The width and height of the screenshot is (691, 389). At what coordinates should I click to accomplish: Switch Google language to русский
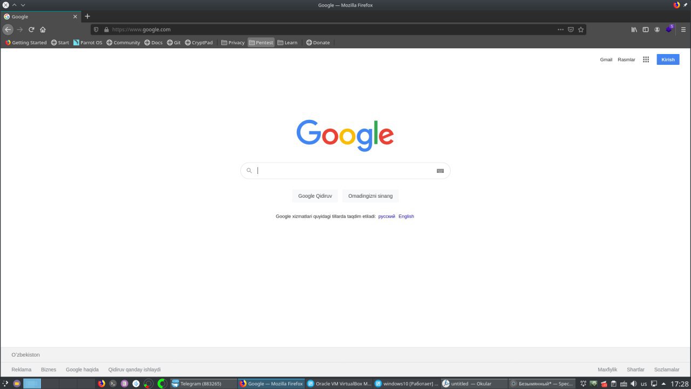[x=387, y=216]
